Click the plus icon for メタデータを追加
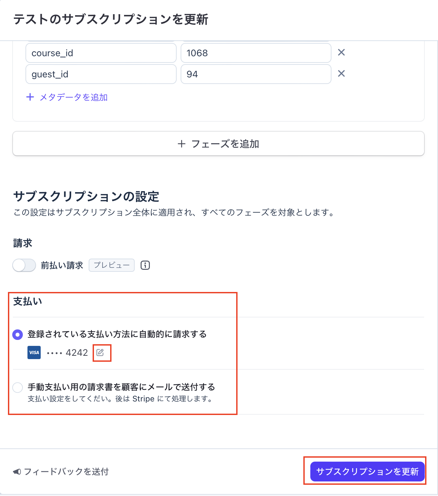 click(x=30, y=97)
